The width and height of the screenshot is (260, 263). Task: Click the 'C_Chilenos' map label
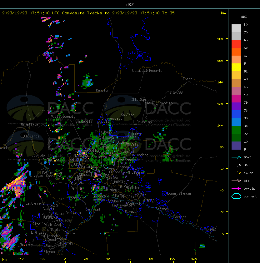click(x=30, y=136)
